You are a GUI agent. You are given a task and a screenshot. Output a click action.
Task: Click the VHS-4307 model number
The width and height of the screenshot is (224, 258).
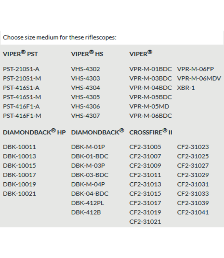point(85,116)
